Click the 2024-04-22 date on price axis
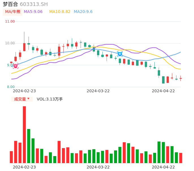Image resolution: width=194 pixels, height=171 pixels. point(163,91)
